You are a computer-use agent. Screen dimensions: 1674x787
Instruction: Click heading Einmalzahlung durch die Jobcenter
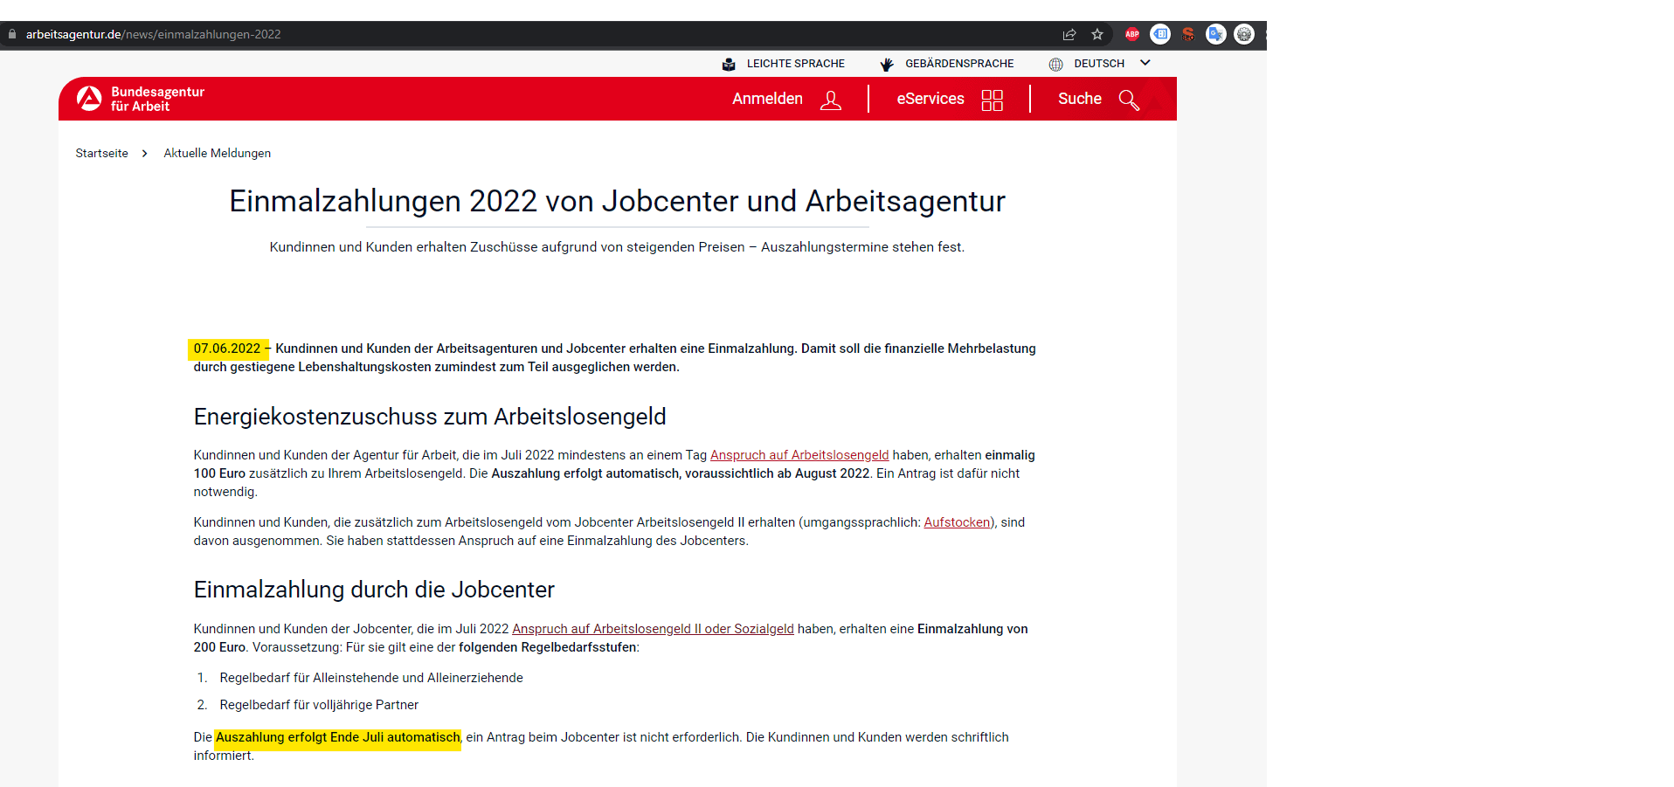374,590
